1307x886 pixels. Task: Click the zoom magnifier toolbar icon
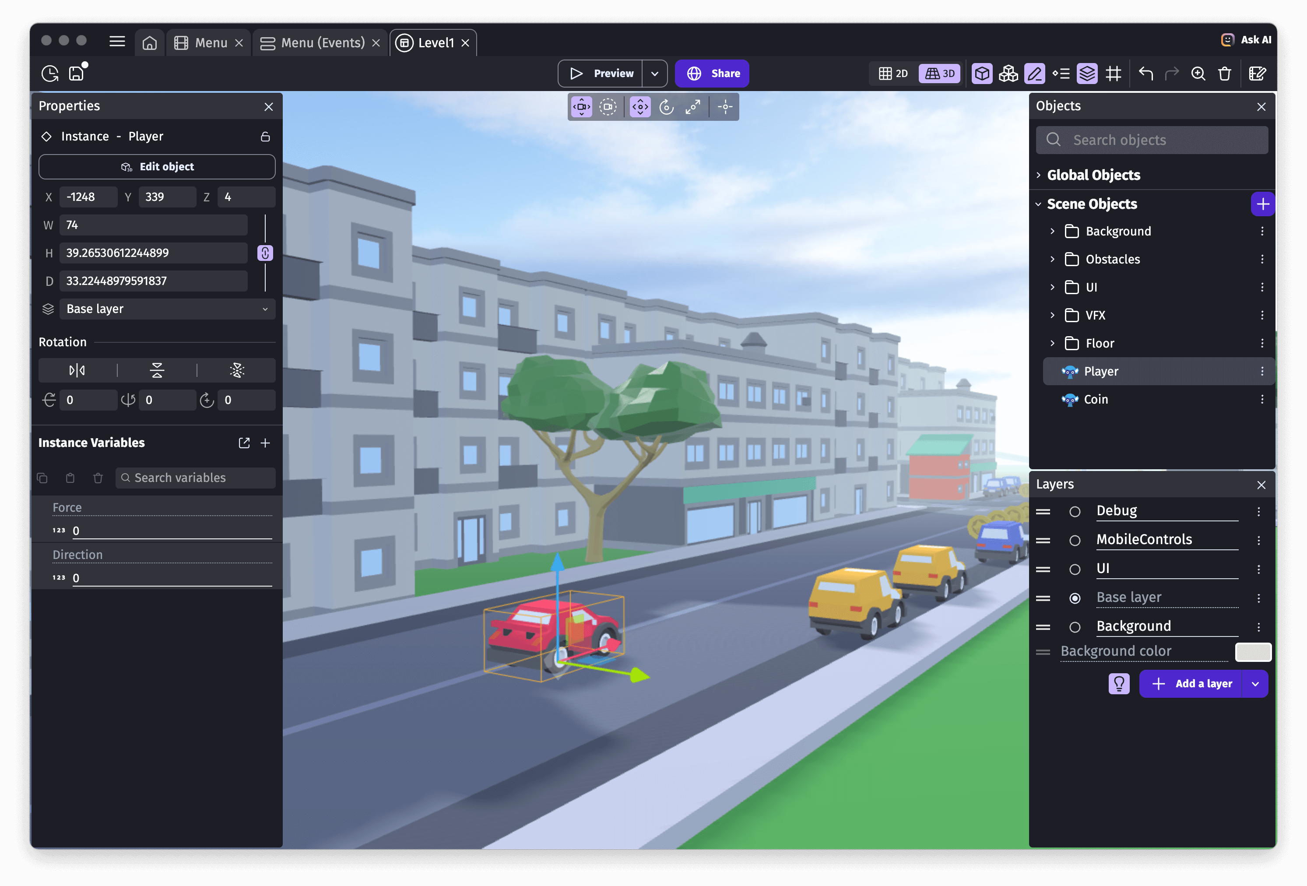pyautogui.click(x=1198, y=74)
